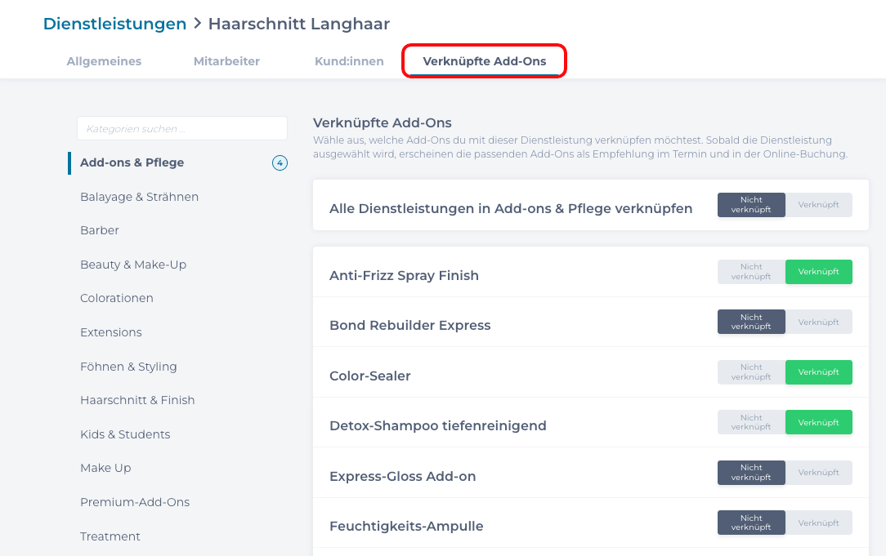Set Detox-Shampoo tiefenreinigend to "Nicht verknüpft"
886x556 pixels.
tap(750, 422)
